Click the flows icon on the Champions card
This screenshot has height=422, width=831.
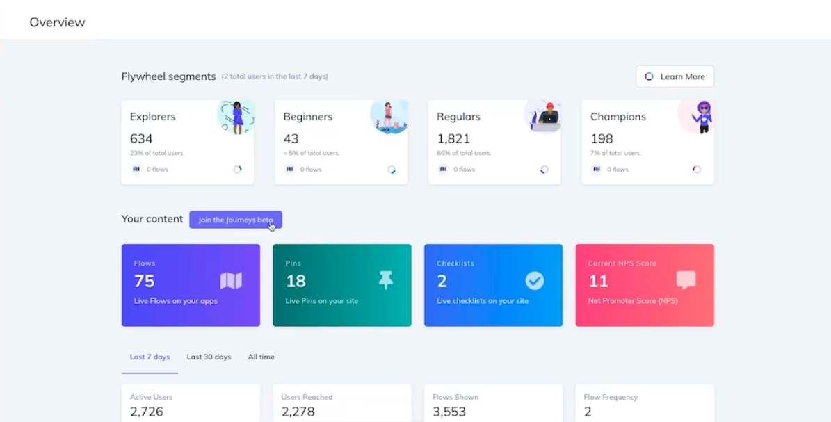point(596,169)
